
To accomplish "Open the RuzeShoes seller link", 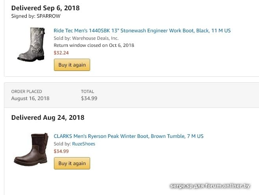I will 83,144.
